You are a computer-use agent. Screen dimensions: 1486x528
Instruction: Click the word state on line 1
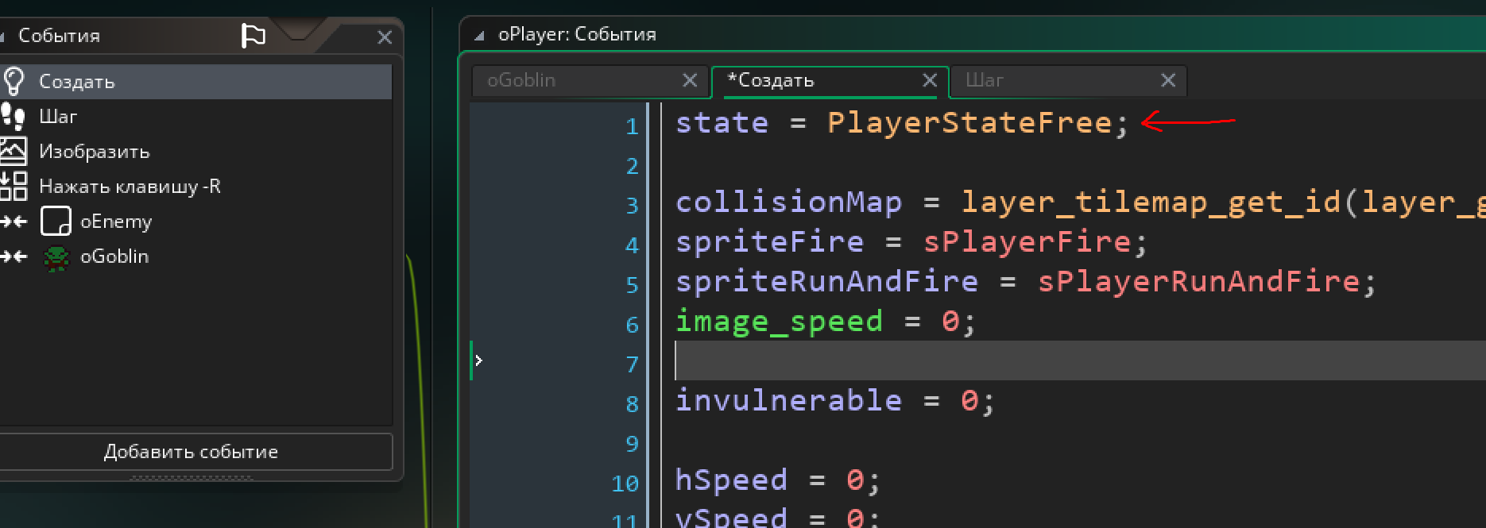[x=722, y=123]
